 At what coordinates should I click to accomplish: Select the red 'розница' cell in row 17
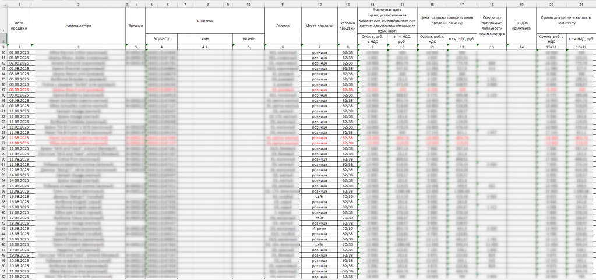pyautogui.click(x=319, y=90)
